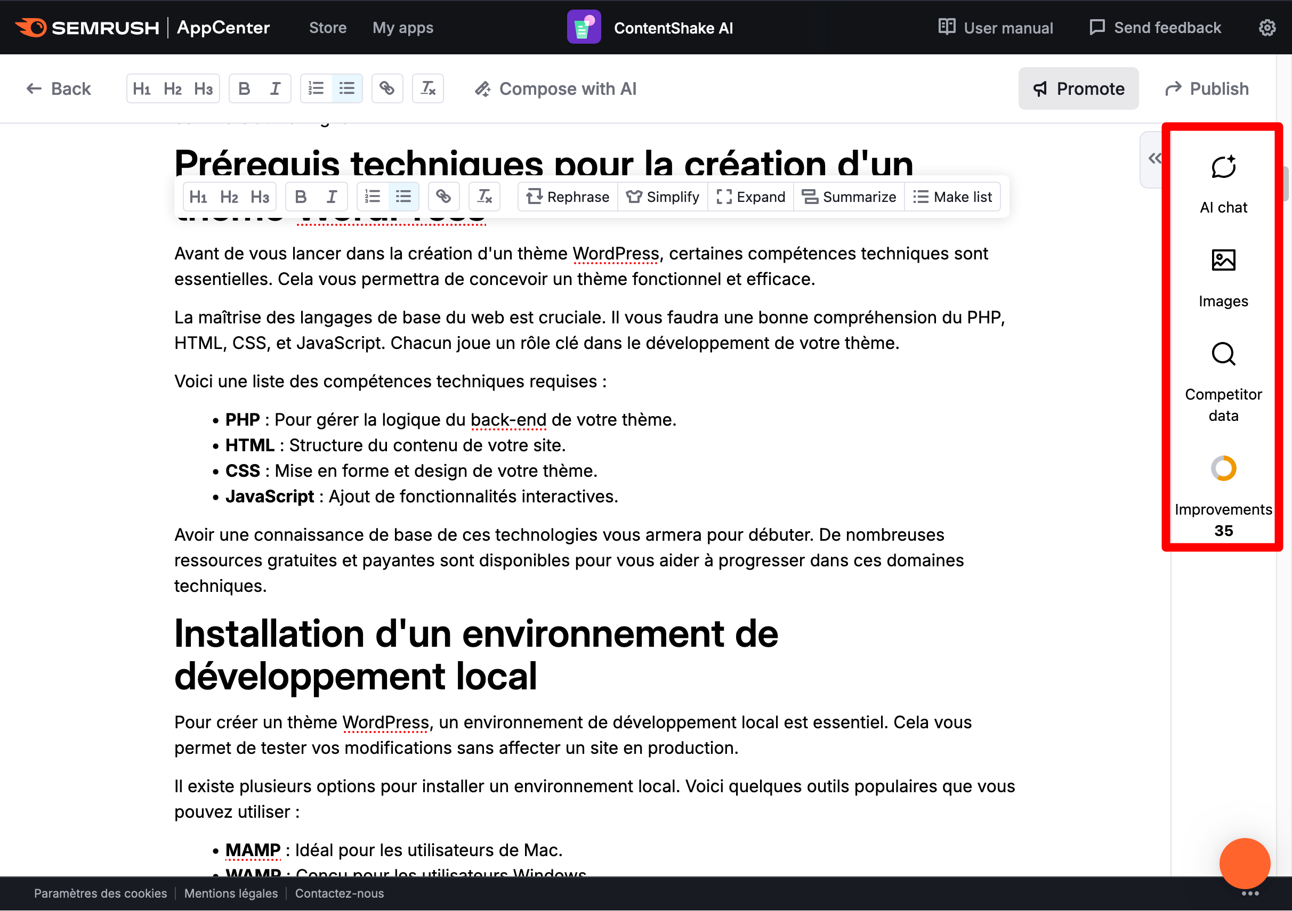Click the paragraph starting "Avant de vous lancer"
Image resolution: width=1292 pixels, height=911 pixels.
pos(581,266)
